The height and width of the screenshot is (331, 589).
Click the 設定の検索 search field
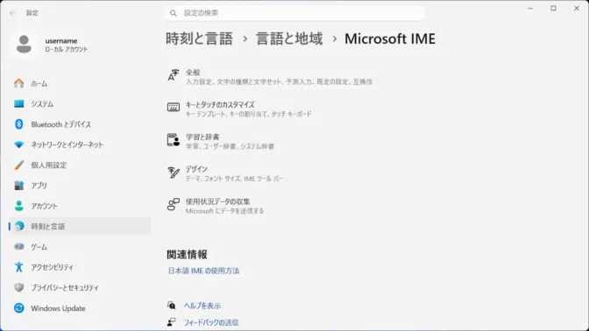click(x=294, y=13)
